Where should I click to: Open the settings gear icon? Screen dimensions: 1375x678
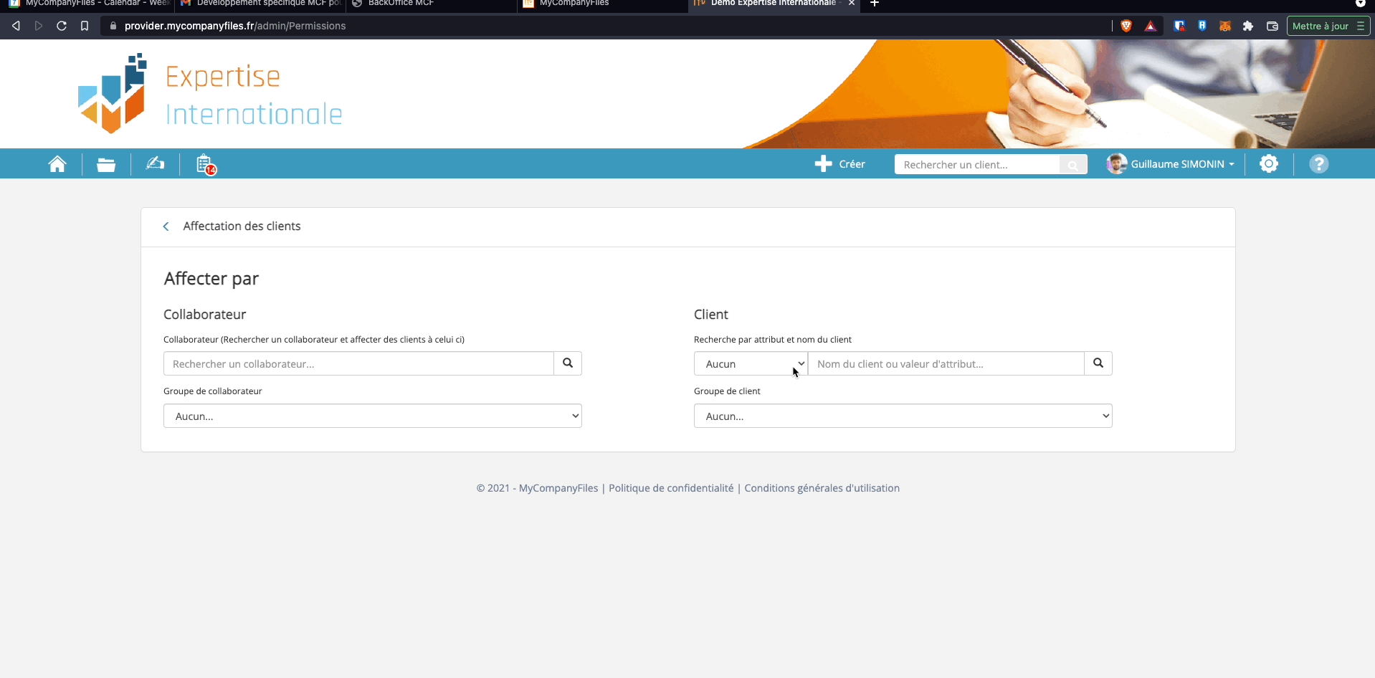pyautogui.click(x=1268, y=164)
